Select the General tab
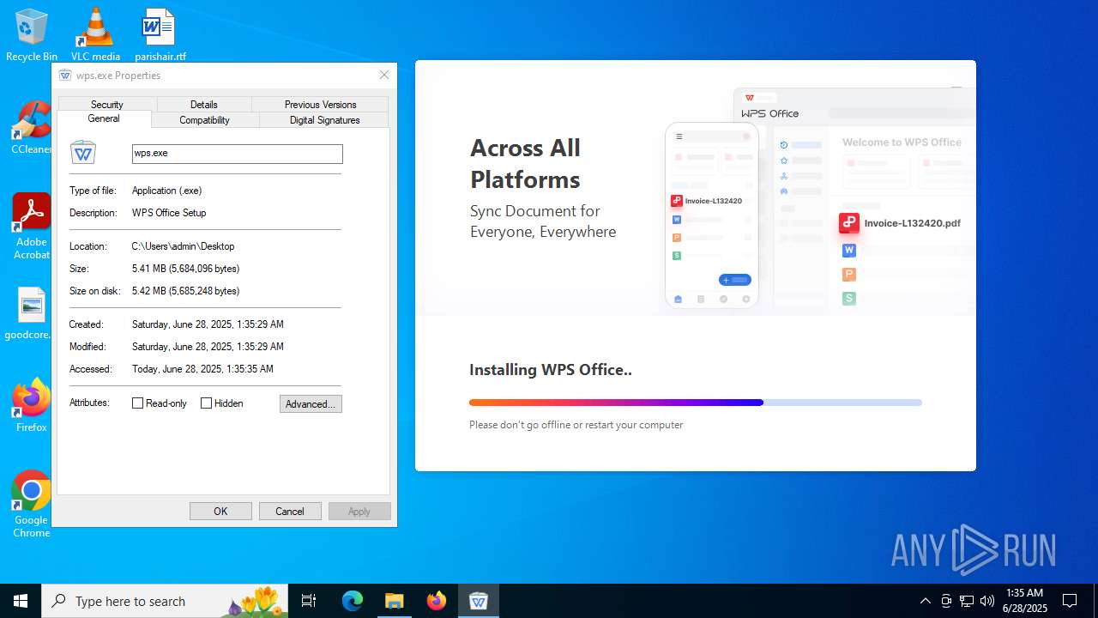This screenshot has height=618, width=1098. [x=104, y=118]
